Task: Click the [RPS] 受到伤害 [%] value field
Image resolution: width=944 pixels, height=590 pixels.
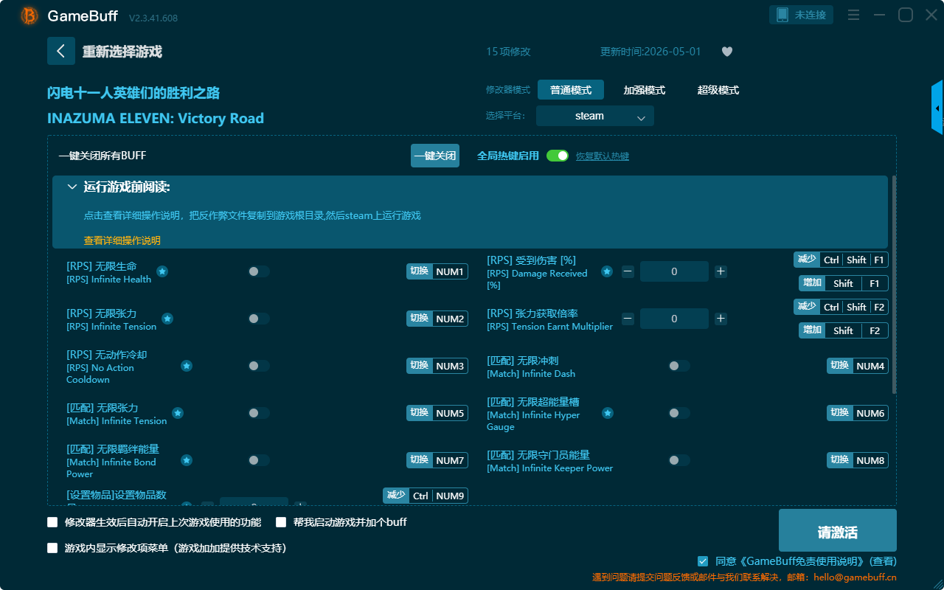Action: (x=674, y=271)
